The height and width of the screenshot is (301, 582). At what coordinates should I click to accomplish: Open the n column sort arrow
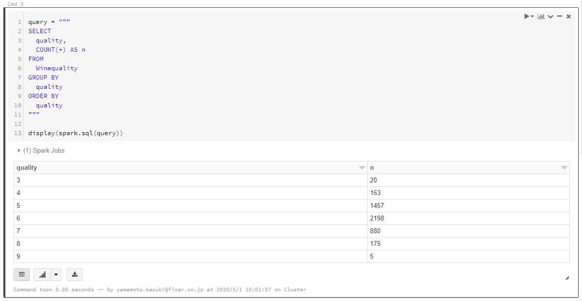click(x=564, y=168)
